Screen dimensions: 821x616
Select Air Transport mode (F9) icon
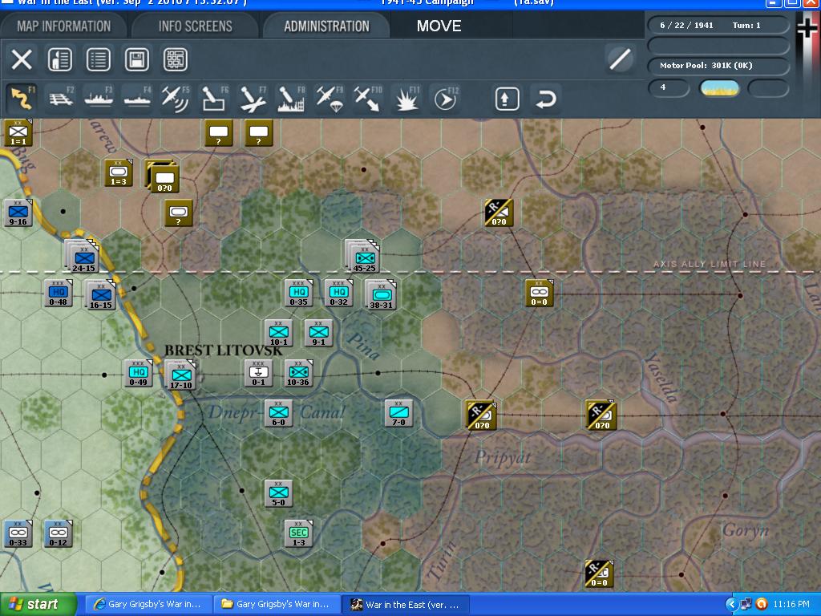(330, 99)
